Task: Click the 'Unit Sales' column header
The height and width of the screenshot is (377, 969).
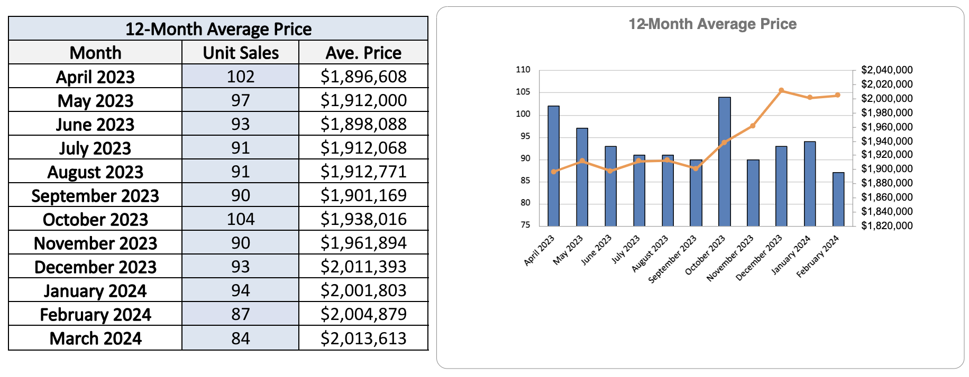Action: click(x=241, y=52)
